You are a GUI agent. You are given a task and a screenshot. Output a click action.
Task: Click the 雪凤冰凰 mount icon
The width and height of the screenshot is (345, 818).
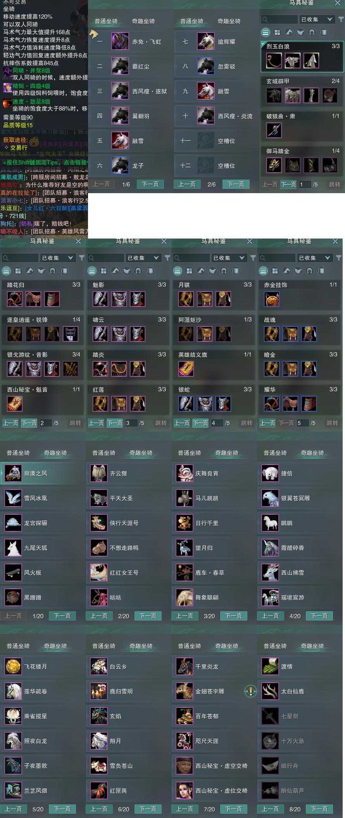click(13, 498)
